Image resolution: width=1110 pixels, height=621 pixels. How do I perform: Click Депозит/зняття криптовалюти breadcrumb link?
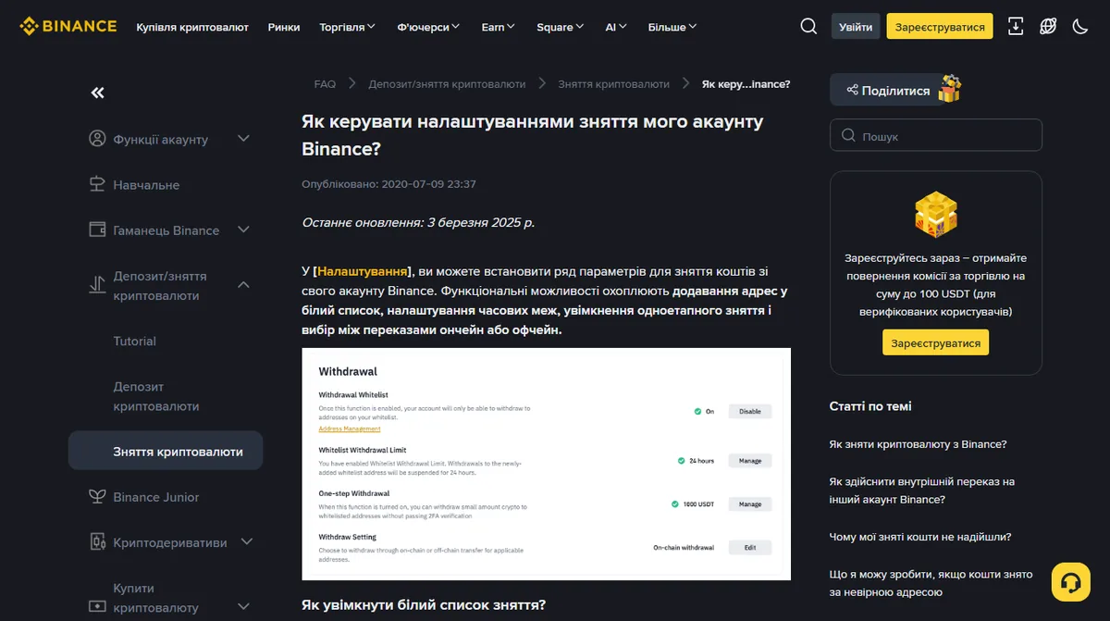[x=447, y=83]
